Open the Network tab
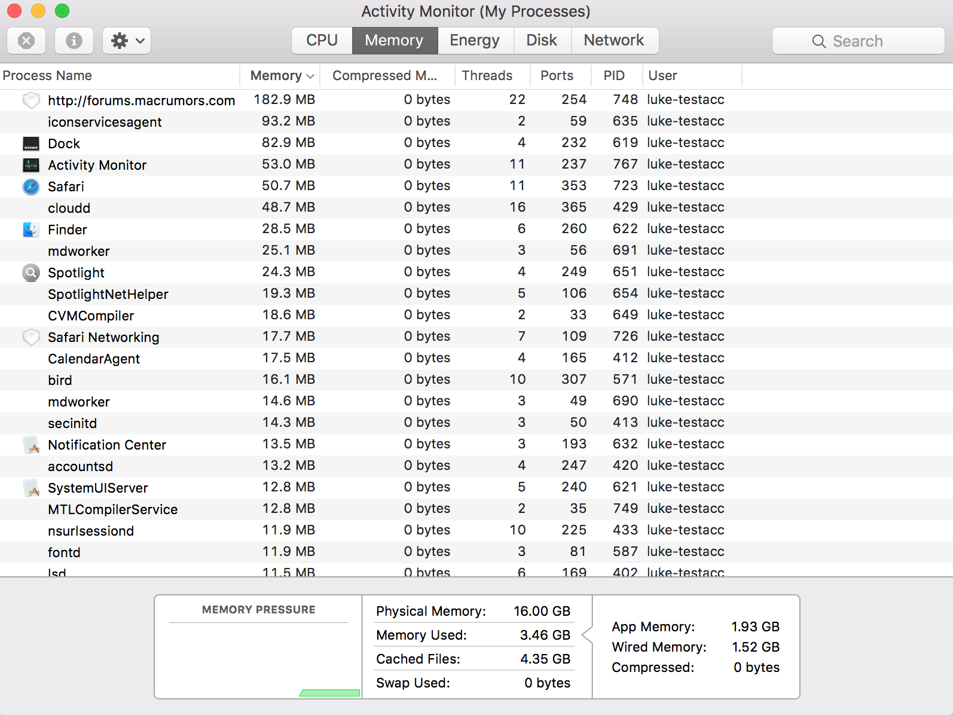Screen dimensions: 953x715 (615, 41)
